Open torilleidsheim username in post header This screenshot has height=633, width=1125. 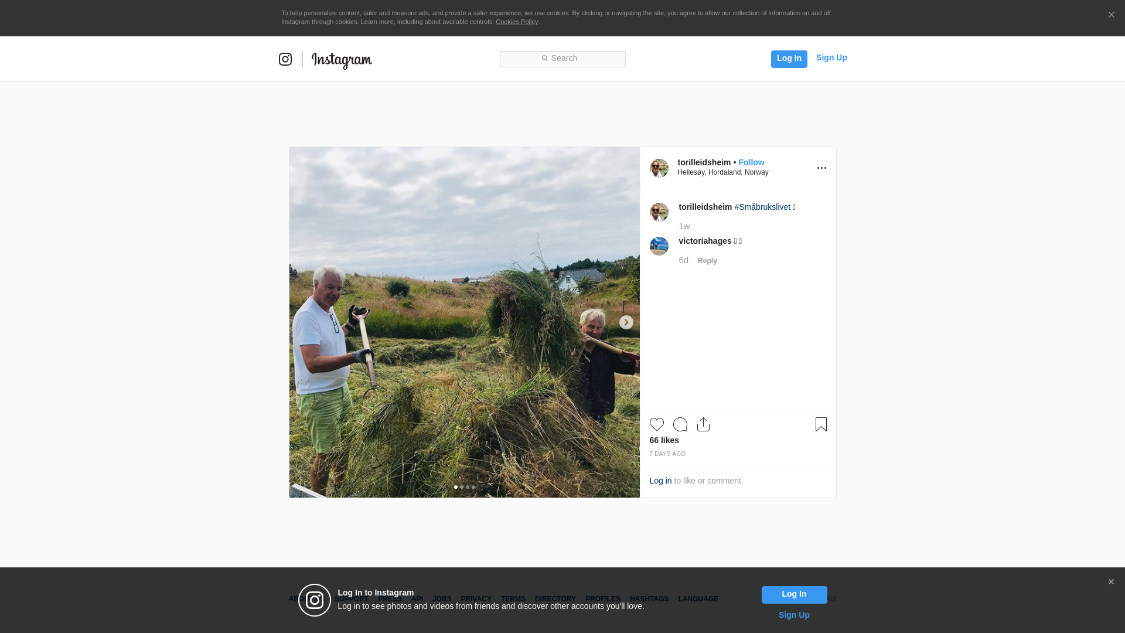[x=704, y=162]
